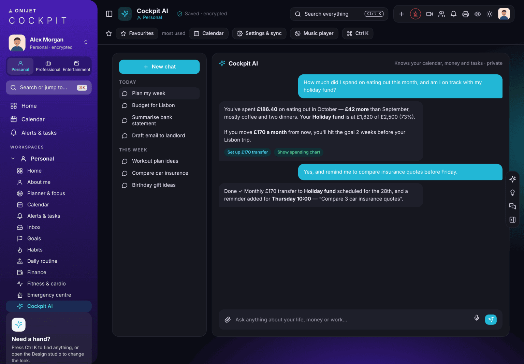
Task: Click the red emergency siren icon
Action: tap(415, 14)
